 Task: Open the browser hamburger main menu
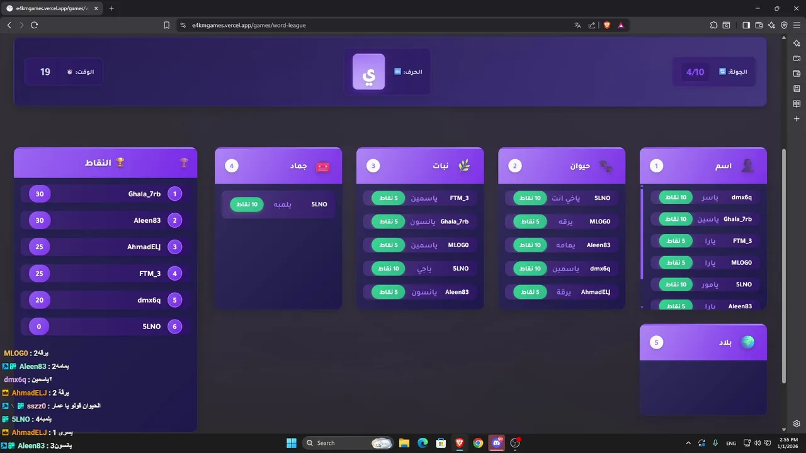[x=797, y=25]
